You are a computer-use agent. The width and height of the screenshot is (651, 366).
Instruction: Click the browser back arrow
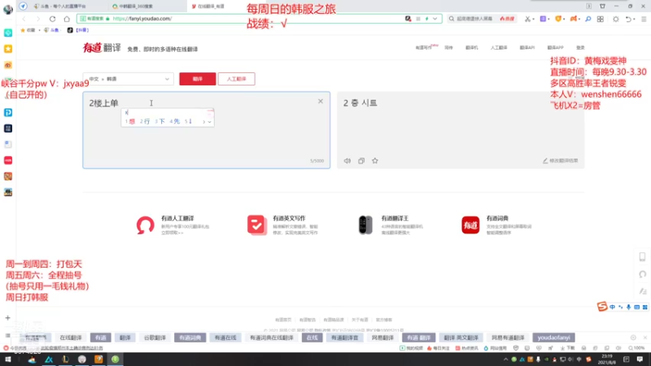[24, 19]
